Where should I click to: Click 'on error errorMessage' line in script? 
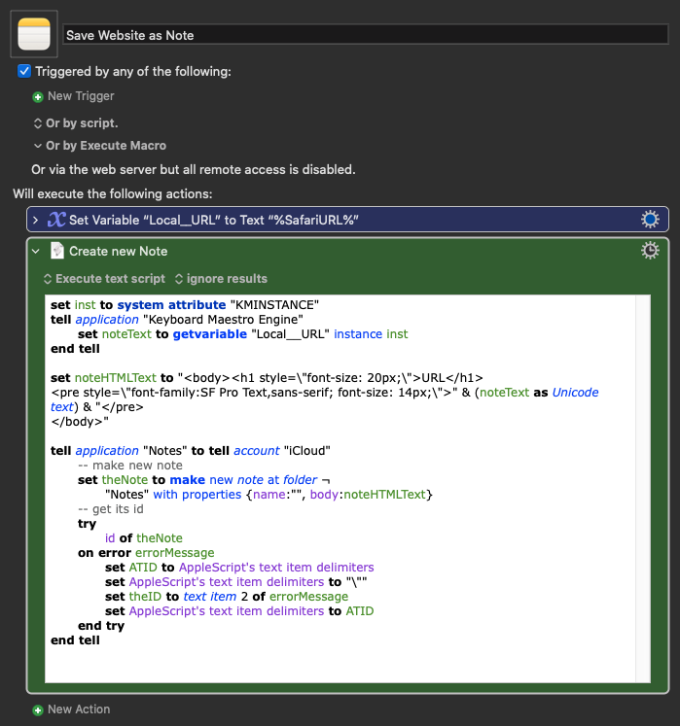[146, 553]
